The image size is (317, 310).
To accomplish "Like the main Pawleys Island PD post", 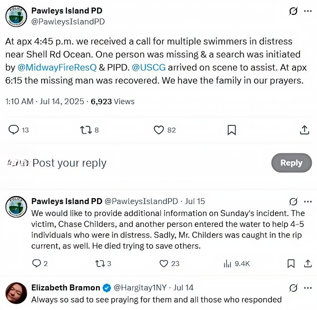I will tap(159, 130).
